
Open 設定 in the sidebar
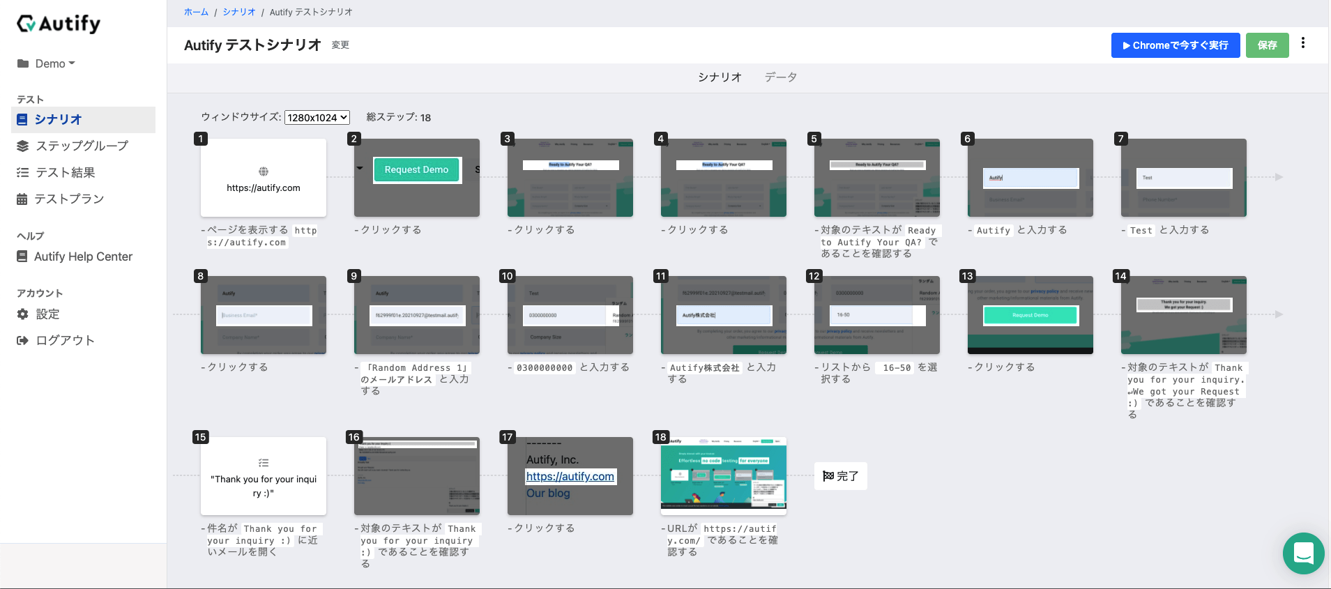pyautogui.click(x=47, y=314)
